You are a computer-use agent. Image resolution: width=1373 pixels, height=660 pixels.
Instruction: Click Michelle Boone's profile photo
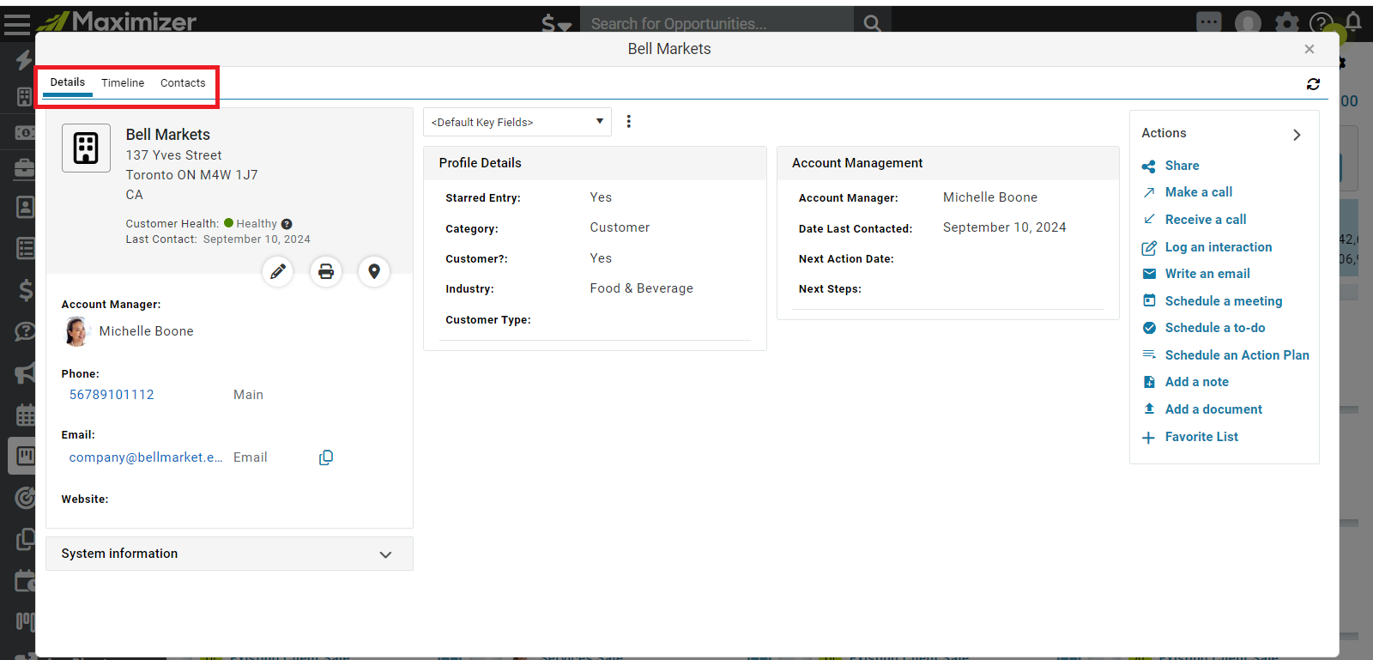click(77, 331)
